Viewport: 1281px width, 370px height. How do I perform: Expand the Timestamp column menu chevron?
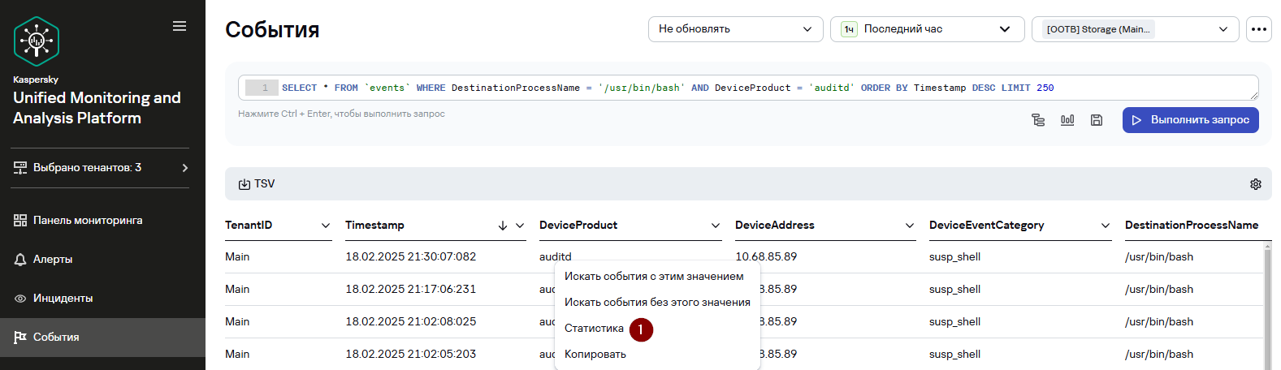(x=520, y=226)
